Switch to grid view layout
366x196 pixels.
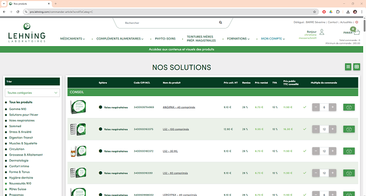coord(356,67)
